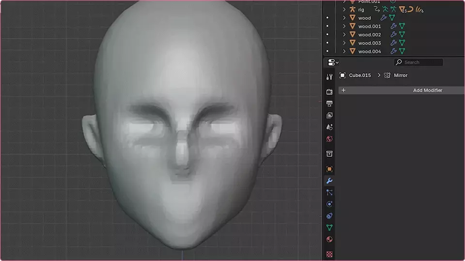
Task: Click the mesh data icon on wood.002 row
Action: coord(402,34)
